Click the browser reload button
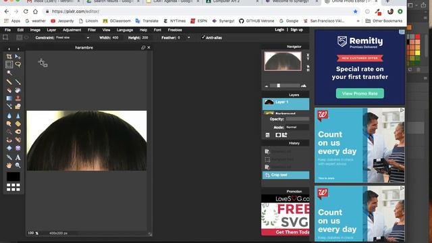Image resolution: width=432 pixels, height=243 pixels. tap(26, 11)
